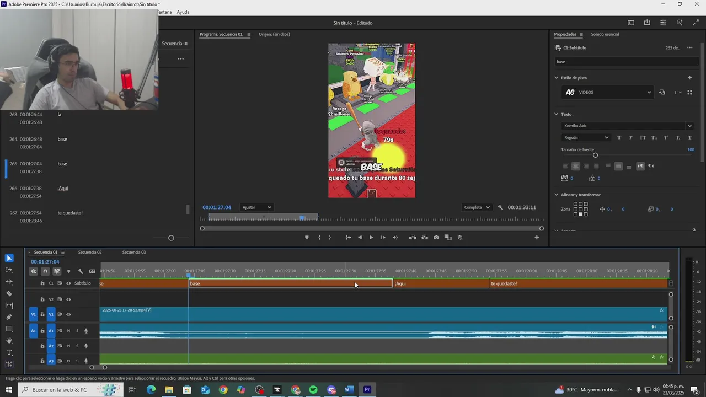
Task: Add a marker in Program monitor
Action: pyautogui.click(x=307, y=237)
